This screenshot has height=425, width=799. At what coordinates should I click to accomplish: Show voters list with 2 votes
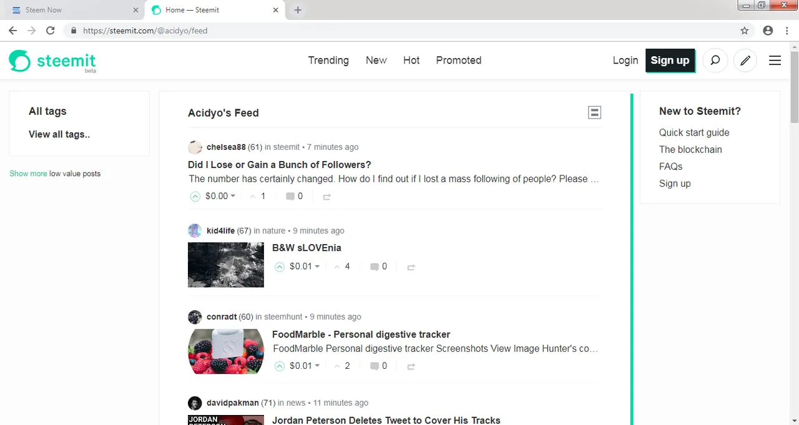[342, 366]
